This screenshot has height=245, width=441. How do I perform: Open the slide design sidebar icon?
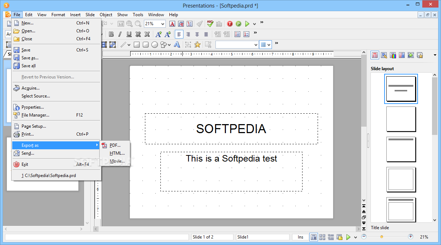[384, 55]
